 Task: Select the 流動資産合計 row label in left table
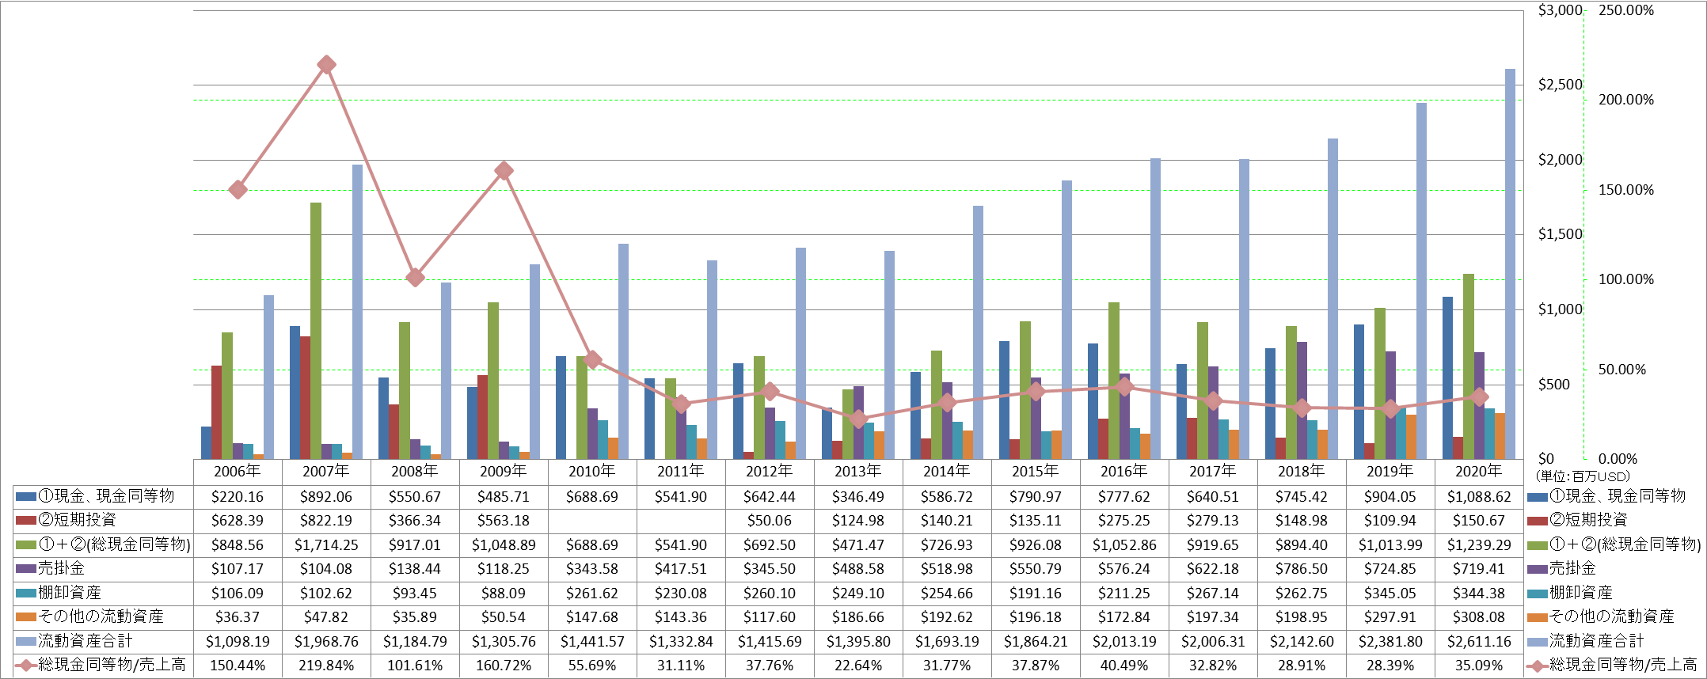coord(85,641)
